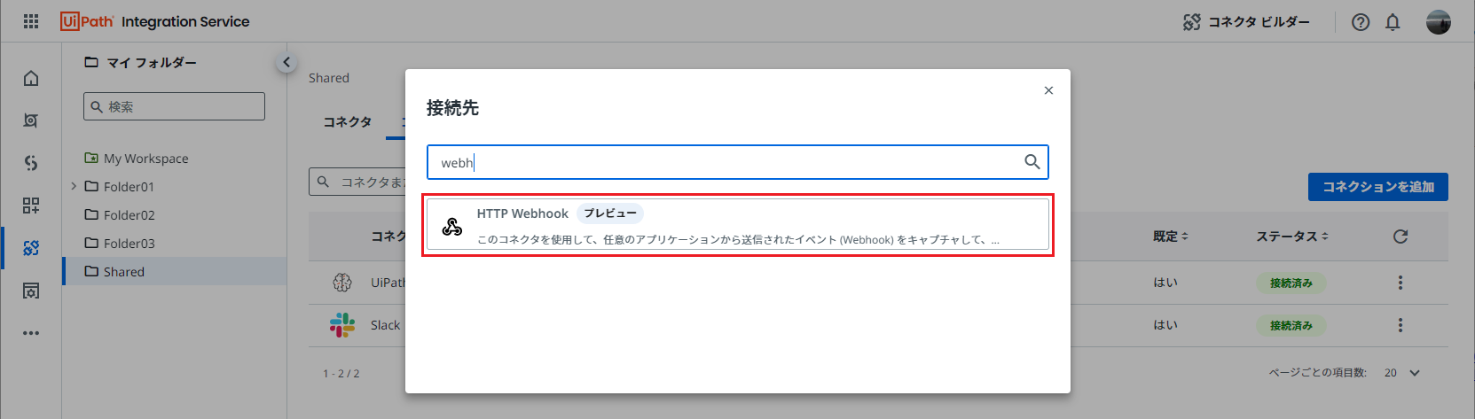Show more sidebar options (three dots)
1475x419 pixels.
(31, 333)
